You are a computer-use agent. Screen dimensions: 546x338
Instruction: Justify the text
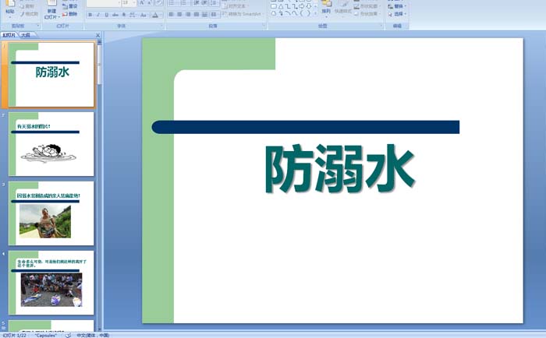coord(197,14)
